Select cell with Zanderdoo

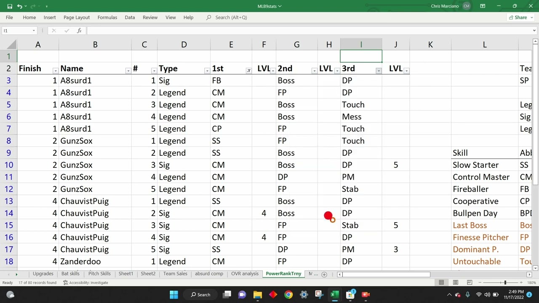[95, 261]
